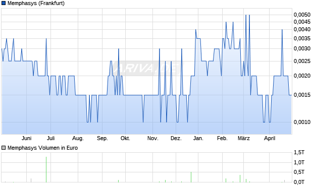Viewport: 313px width, 187px height.
Task: Click the 'Juni' month label
Action: pos(27,138)
